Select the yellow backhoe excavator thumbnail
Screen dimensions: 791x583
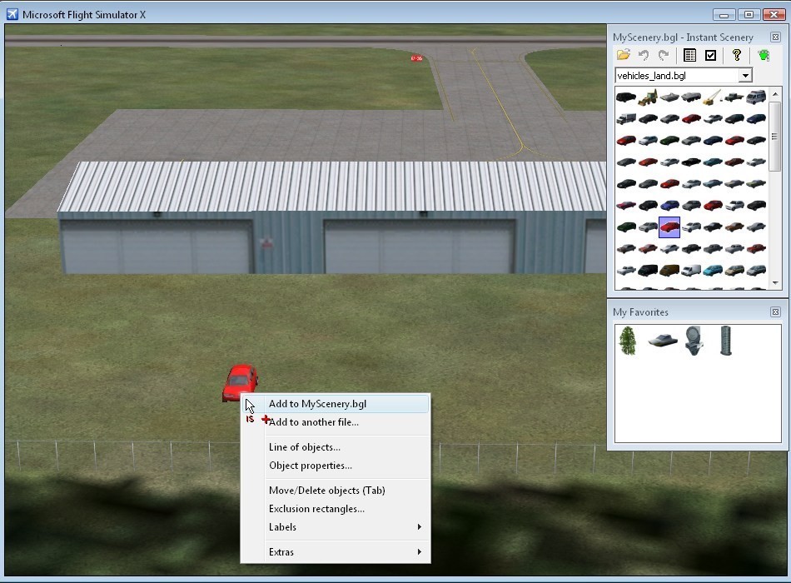648,97
